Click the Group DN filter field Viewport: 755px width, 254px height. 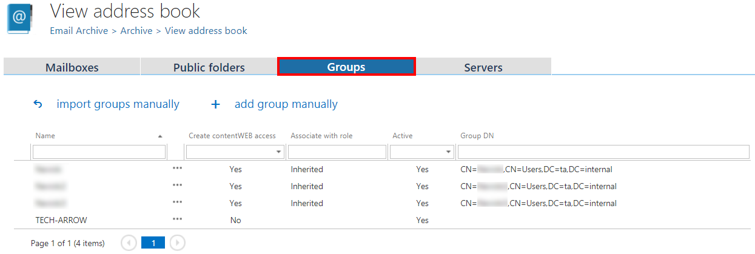point(603,152)
